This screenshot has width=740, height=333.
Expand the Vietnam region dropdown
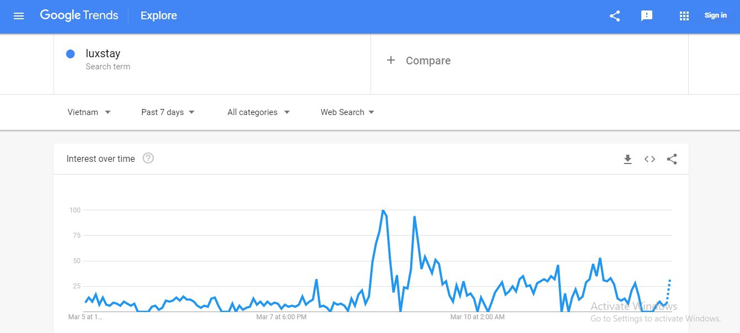[x=89, y=112]
